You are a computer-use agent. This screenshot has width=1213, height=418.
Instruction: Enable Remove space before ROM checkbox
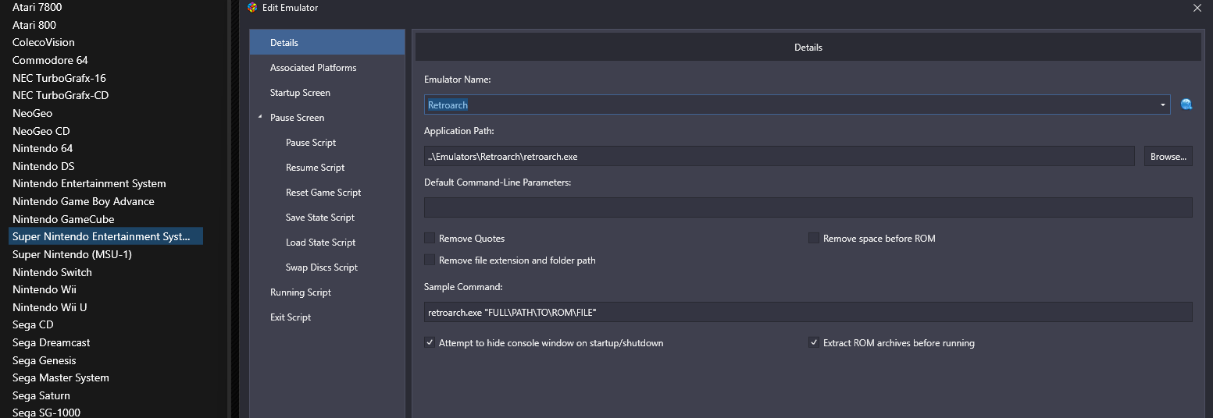click(x=814, y=238)
